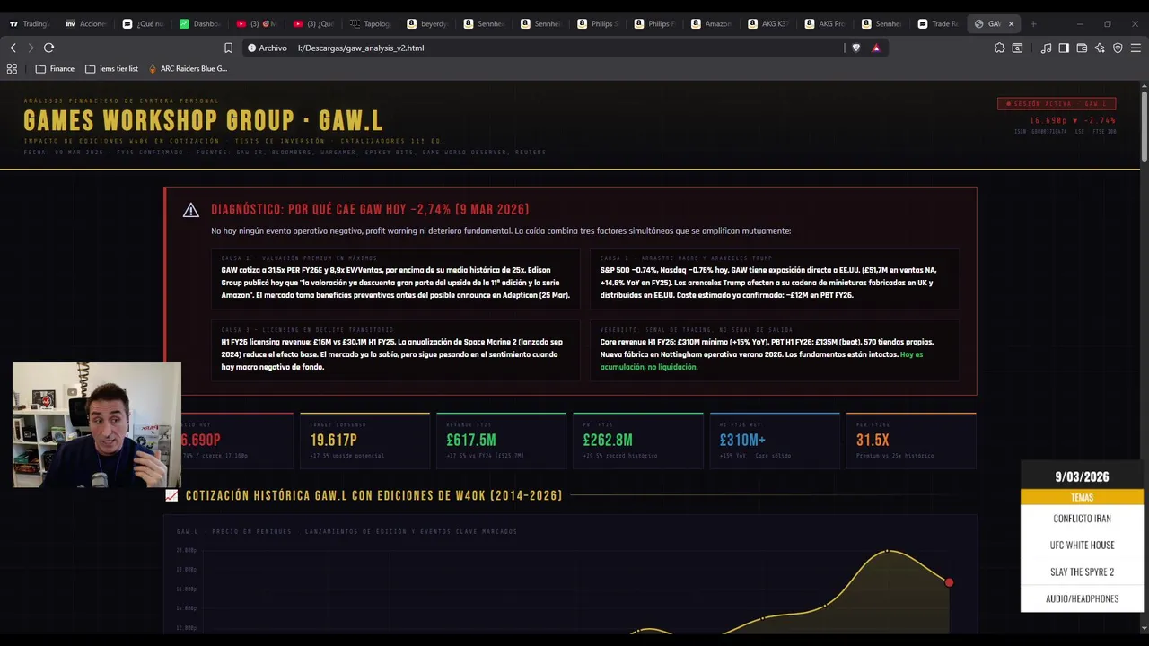Switch to the ¿Qué nu tab
1149x646 pixels.
(143, 23)
